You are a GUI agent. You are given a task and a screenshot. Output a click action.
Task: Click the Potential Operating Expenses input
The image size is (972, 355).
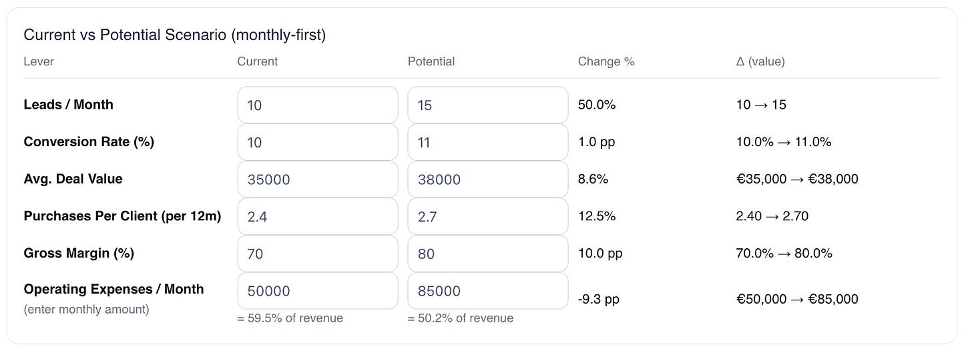click(487, 291)
